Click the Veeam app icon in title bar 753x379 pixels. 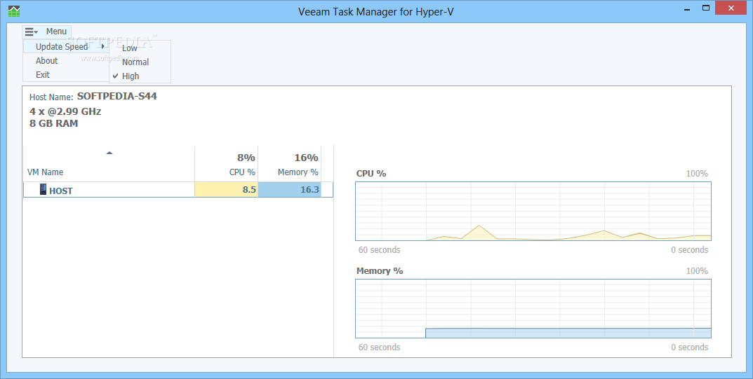pos(14,11)
